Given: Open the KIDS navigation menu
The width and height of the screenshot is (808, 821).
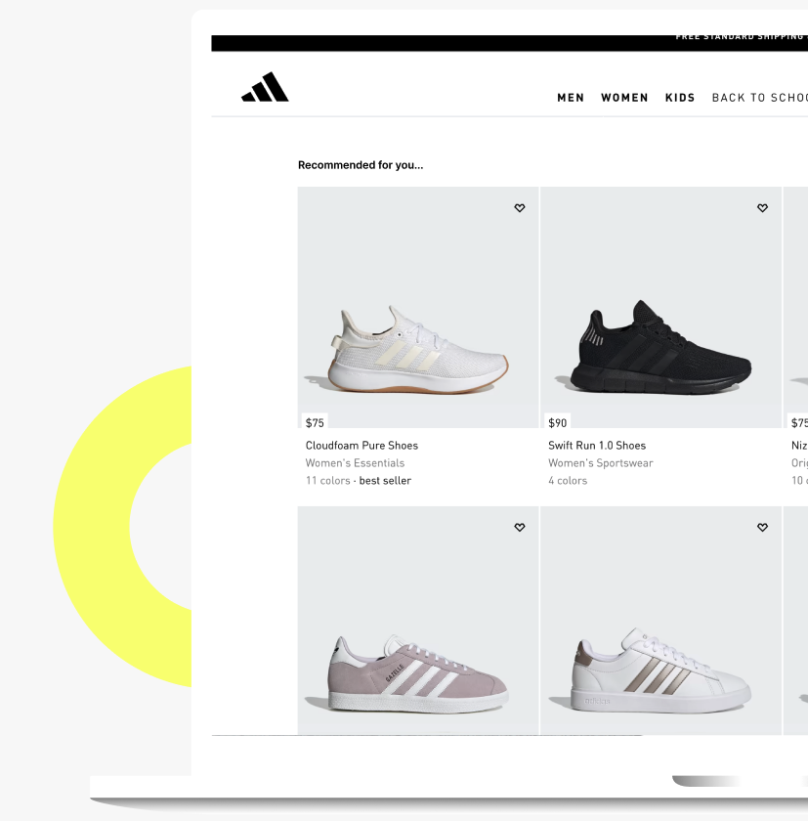Looking at the screenshot, I should [680, 98].
